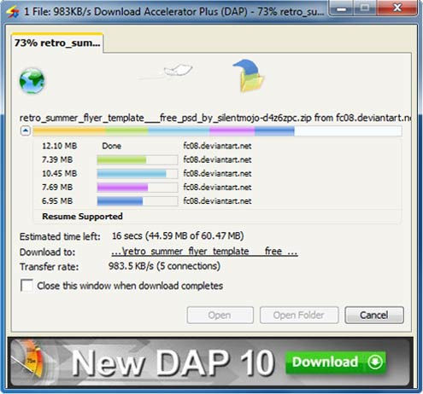Click the Download to label

click(x=47, y=252)
